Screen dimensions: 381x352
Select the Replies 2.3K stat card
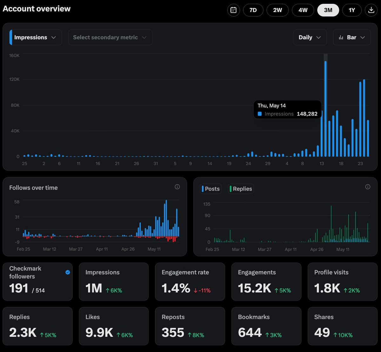37,326
